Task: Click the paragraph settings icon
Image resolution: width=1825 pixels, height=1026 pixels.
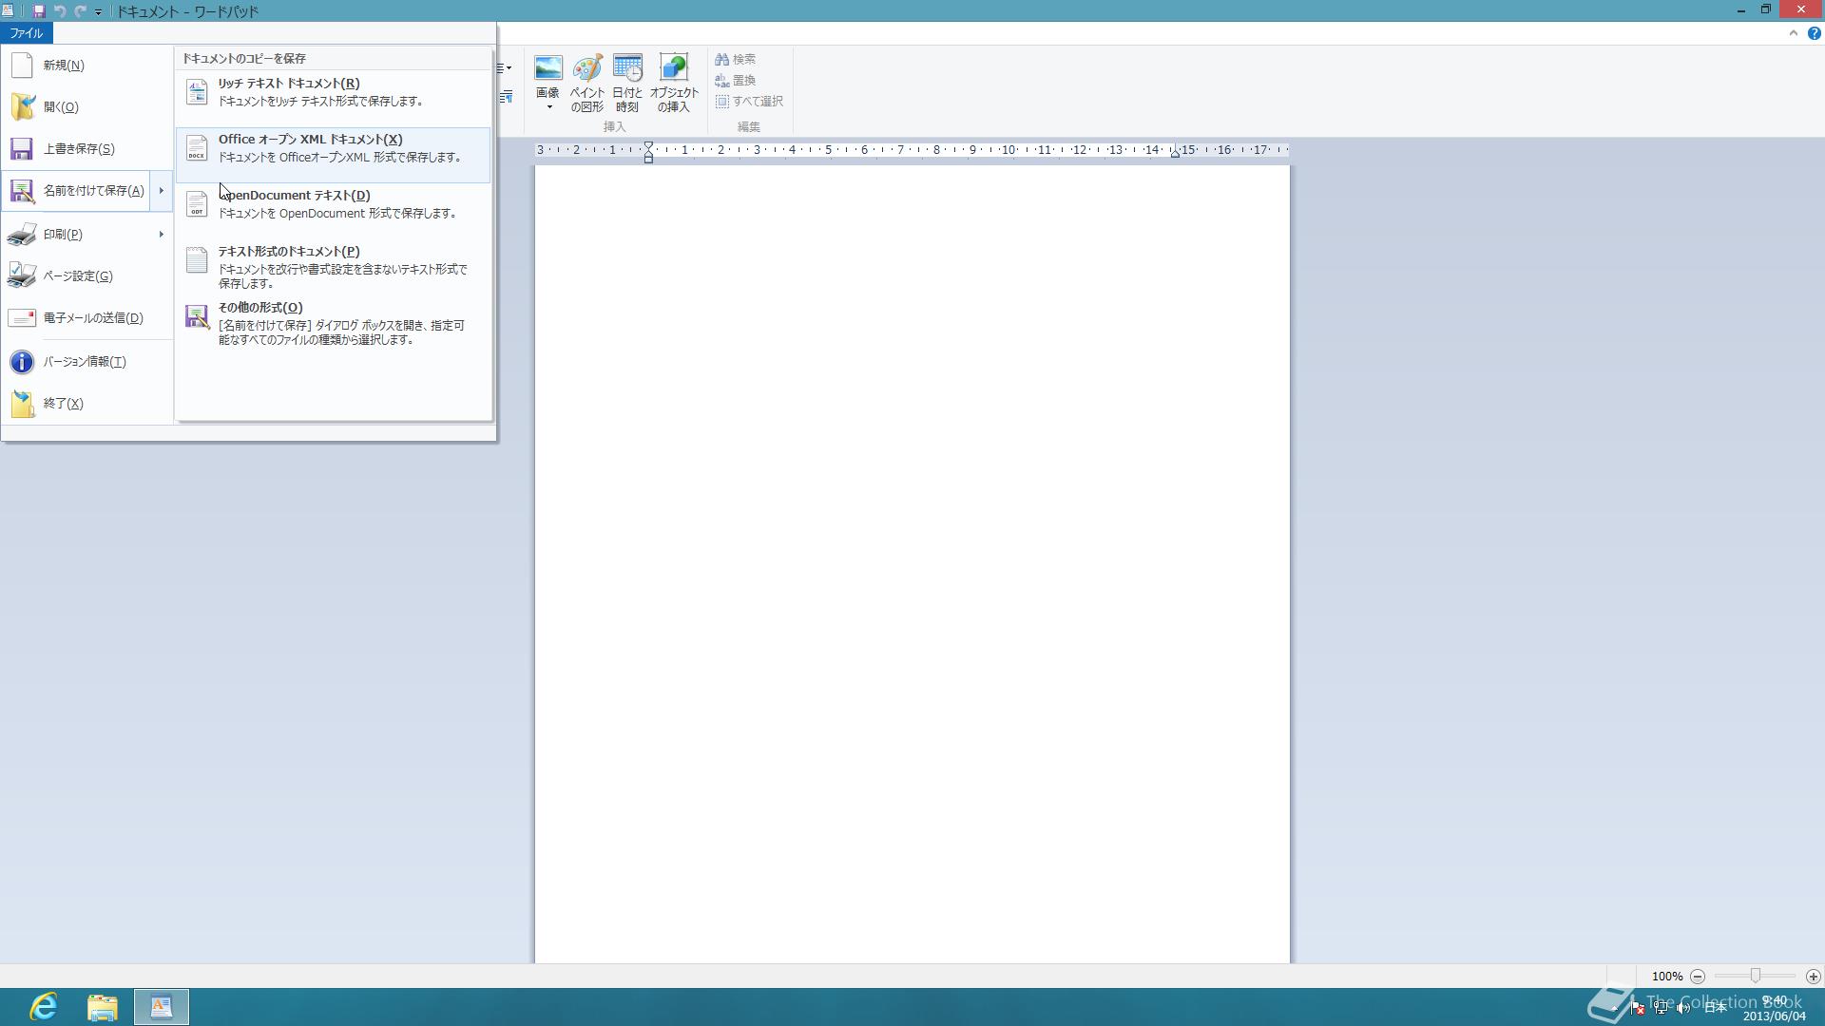Action: click(506, 97)
